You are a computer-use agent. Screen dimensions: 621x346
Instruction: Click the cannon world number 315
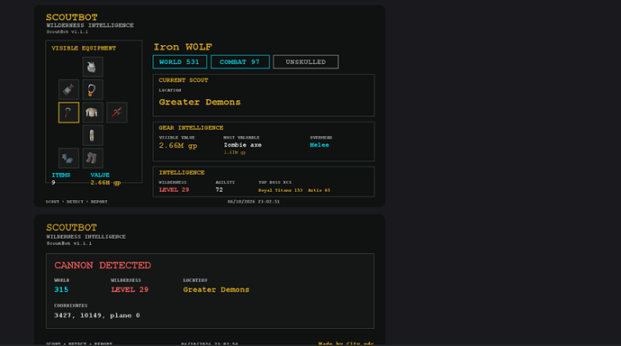click(x=61, y=290)
